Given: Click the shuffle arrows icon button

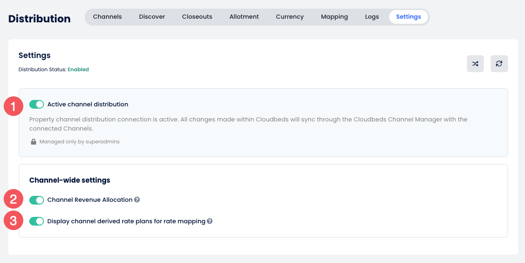Looking at the screenshot, I should click(x=475, y=64).
